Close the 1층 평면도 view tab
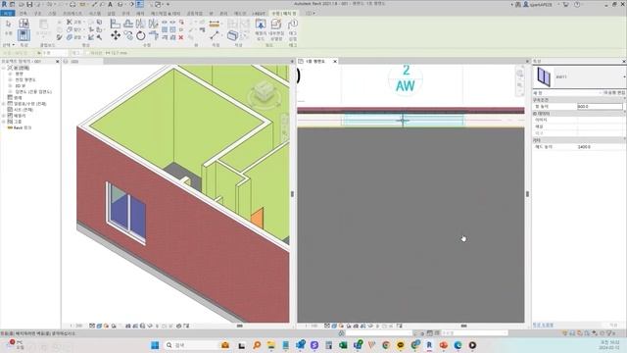The image size is (627, 353). click(335, 61)
